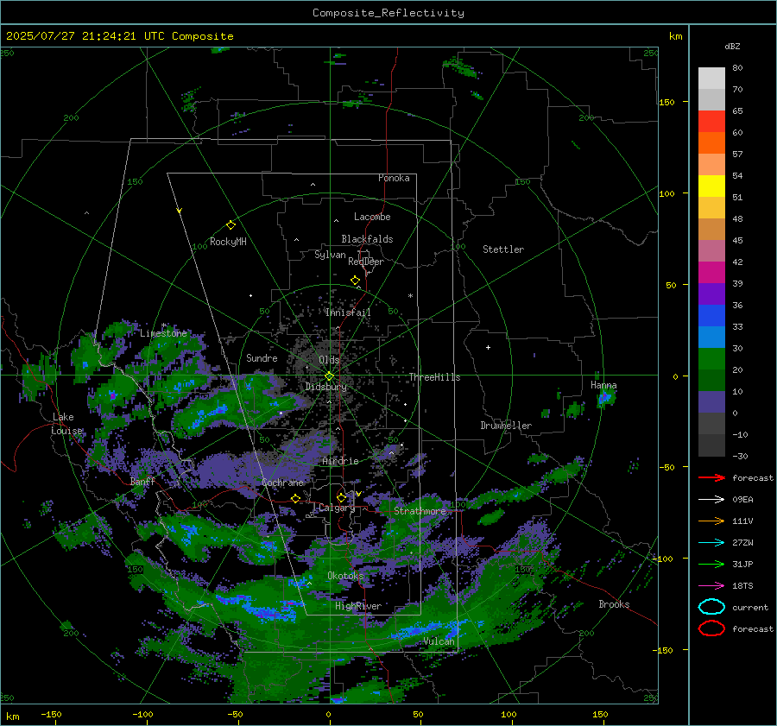This screenshot has width=777, height=726.
Task: Select the orange 111V arrow icon
Action: pyautogui.click(x=711, y=521)
